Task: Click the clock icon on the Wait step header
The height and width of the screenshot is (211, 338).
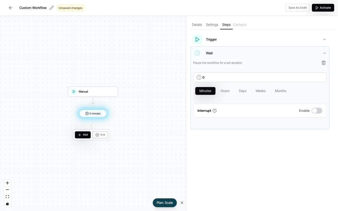Action: pyautogui.click(x=197, y=53)
